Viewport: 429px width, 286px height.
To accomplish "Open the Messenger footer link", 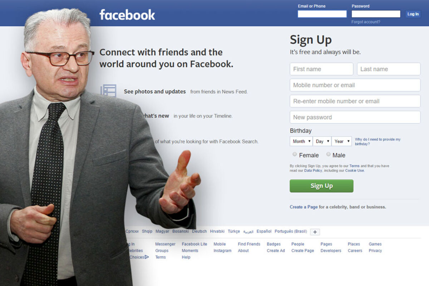I will pos(165,244).
